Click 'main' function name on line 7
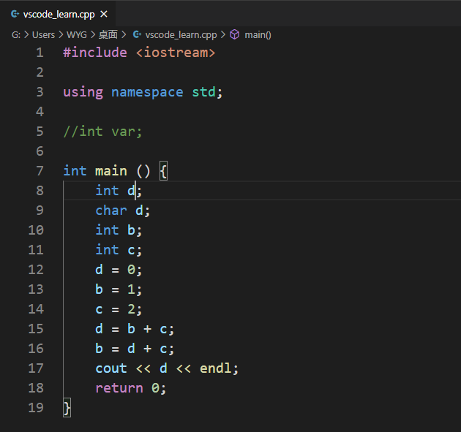The height and width of the screenshot is (432, 461). [x=111, y=171]
